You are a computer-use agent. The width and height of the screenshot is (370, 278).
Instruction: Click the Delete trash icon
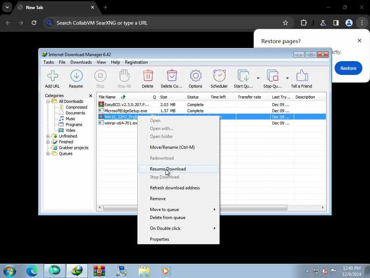[x=148, y=76]
